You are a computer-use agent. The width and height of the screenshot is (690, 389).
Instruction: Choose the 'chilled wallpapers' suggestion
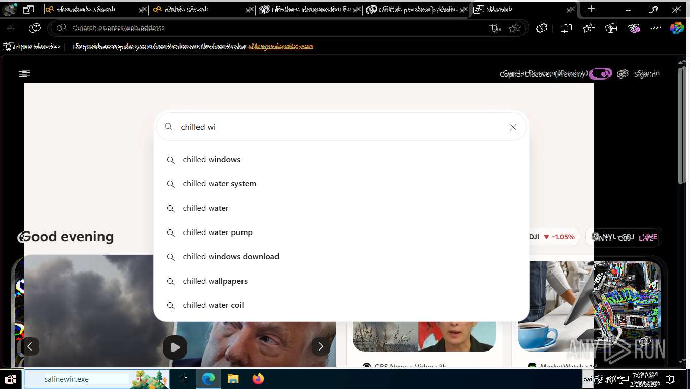[x=341, y=281]
